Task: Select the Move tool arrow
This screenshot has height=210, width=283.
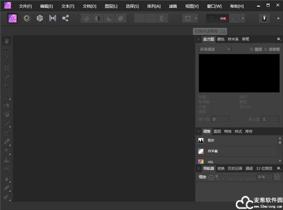Action: click(x=7, y=50)
